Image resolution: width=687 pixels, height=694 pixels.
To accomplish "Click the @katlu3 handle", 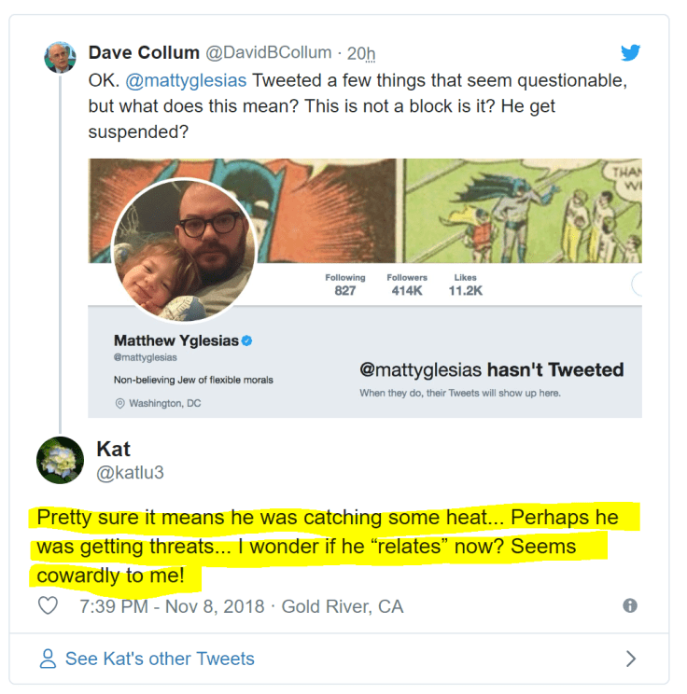I will (130, 473).
